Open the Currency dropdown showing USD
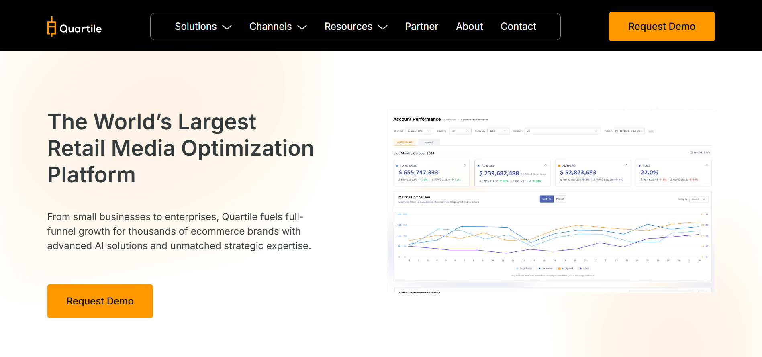This screenshot has height=357, width=762. pyautogui.click(x=498, y=131)
